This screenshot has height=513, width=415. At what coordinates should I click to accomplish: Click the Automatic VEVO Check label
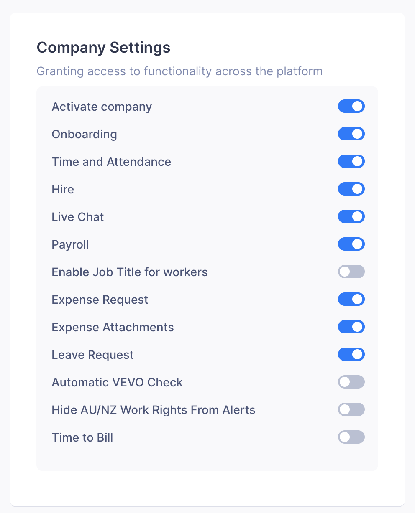[117, 383]
